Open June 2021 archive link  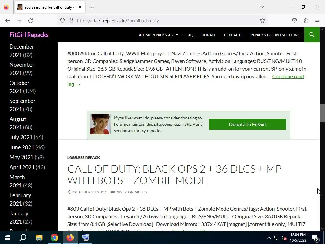pos(22,147)
